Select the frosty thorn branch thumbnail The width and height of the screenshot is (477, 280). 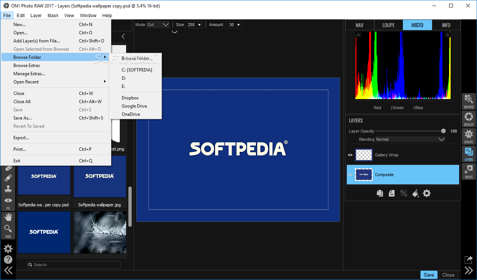(100, 233)
